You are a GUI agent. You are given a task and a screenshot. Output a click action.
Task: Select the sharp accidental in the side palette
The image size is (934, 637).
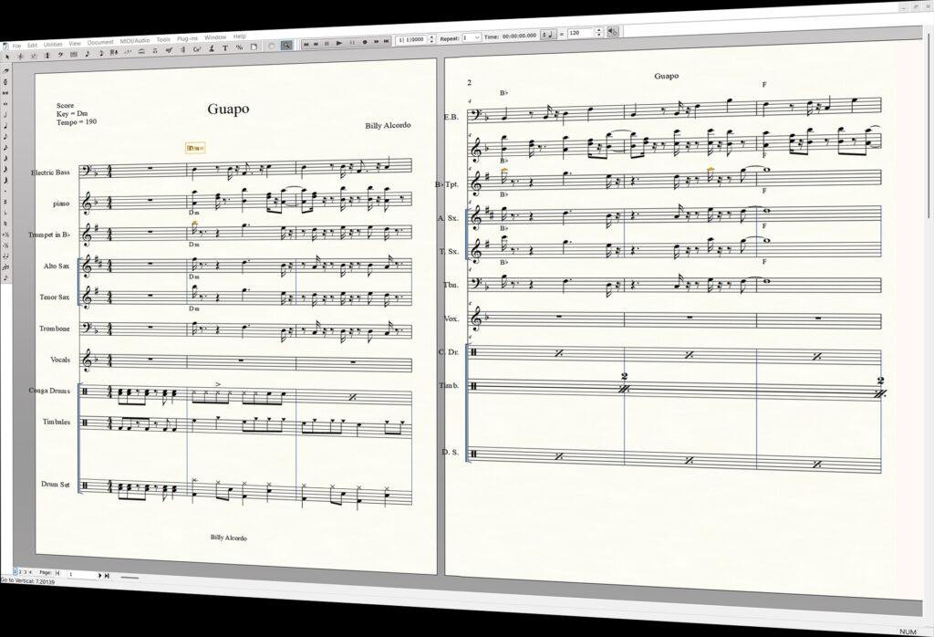pyautogui.click(x=6, y=202)
